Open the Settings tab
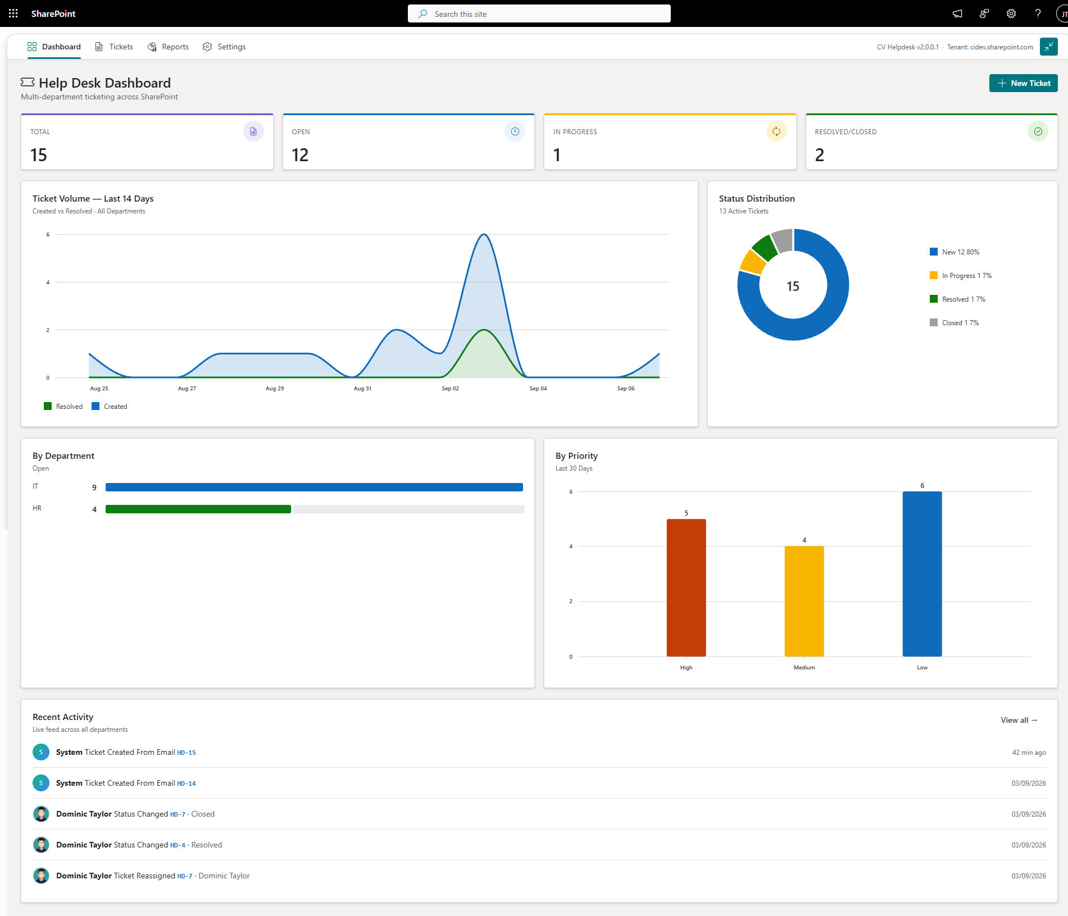 224,47
